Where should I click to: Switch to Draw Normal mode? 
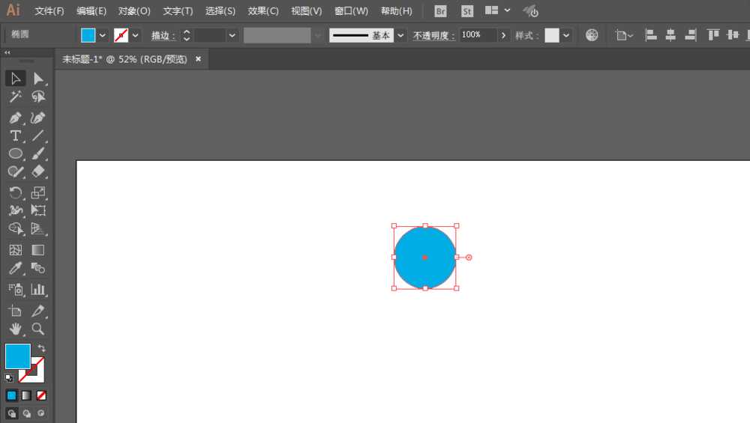click(11, 413)
